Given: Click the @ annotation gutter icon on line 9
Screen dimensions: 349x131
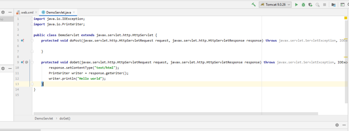Looking at the screenshot, I should pos(27,62).
